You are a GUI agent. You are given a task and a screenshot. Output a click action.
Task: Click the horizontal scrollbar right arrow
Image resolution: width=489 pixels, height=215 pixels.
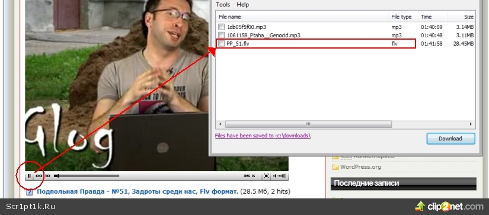click(x=471, y=124)
